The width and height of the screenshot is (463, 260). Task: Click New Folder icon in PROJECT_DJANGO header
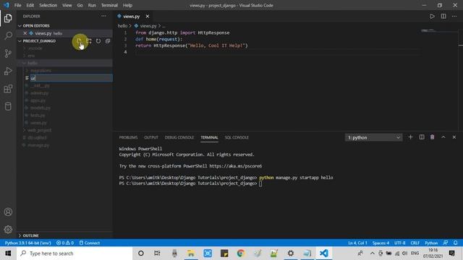click(x=89, y=41)
